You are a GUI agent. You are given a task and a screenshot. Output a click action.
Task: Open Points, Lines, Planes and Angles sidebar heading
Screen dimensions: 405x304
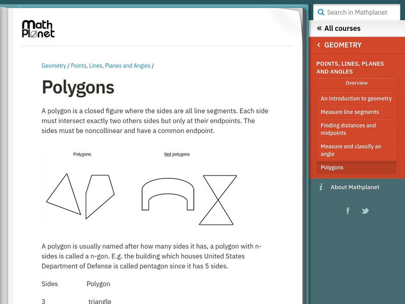coord(350,68)
